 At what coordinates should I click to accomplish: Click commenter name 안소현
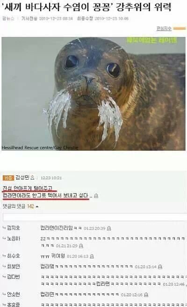13,294
